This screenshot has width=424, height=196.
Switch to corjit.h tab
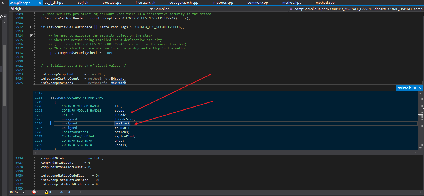[x=83, y=3]
